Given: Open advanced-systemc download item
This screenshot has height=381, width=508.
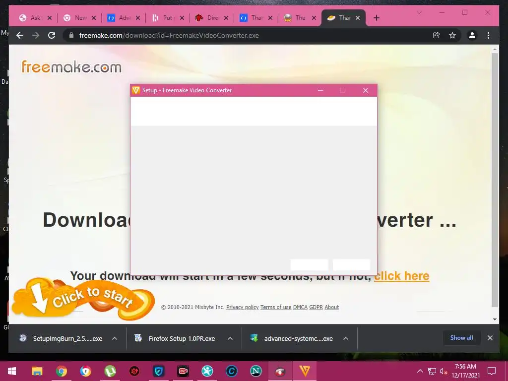Looking at the screenshot, I should (x=292, y=338).
